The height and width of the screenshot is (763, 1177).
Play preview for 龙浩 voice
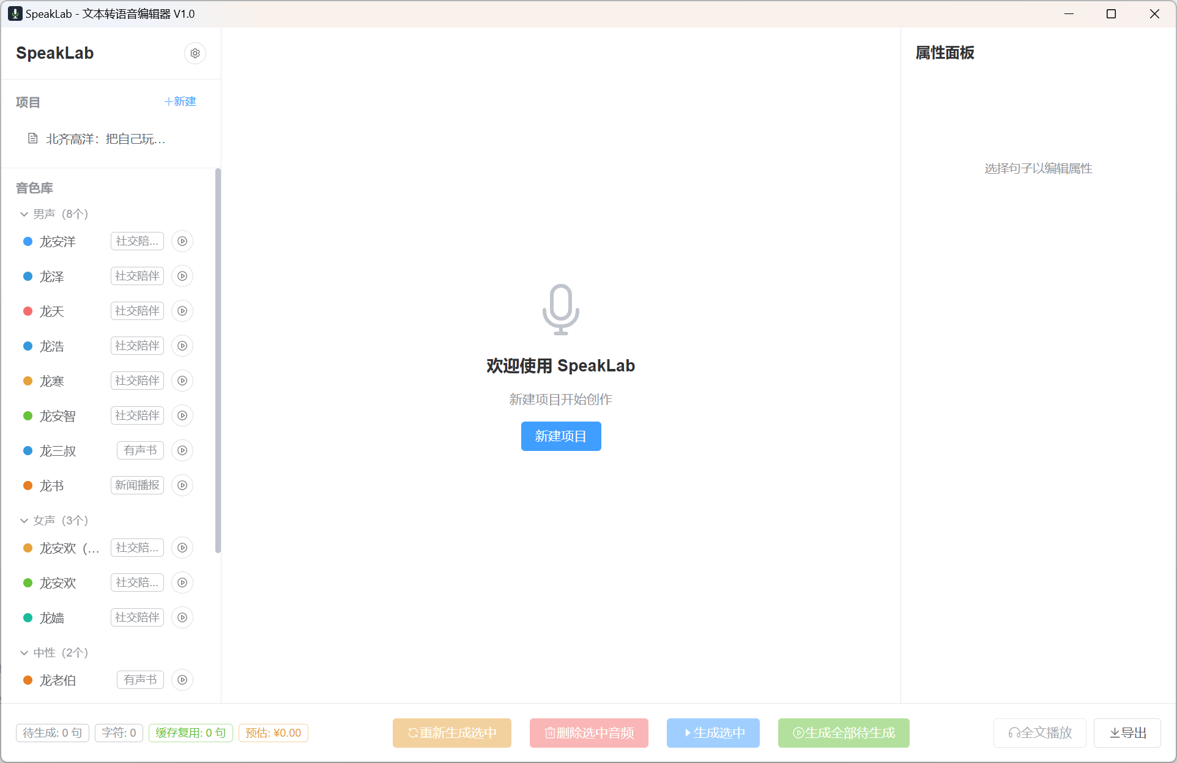tap(182, 346)
